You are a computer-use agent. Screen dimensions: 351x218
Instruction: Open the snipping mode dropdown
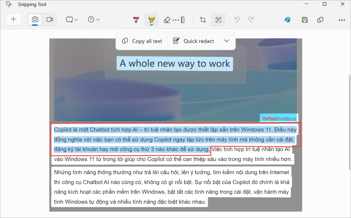click(x=72, y=20)
